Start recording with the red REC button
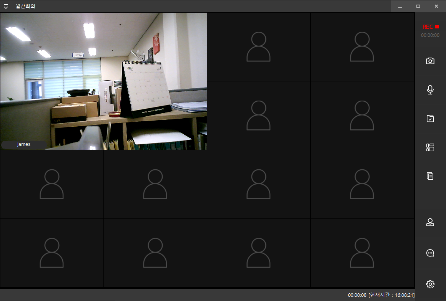 tap(430, 27)
